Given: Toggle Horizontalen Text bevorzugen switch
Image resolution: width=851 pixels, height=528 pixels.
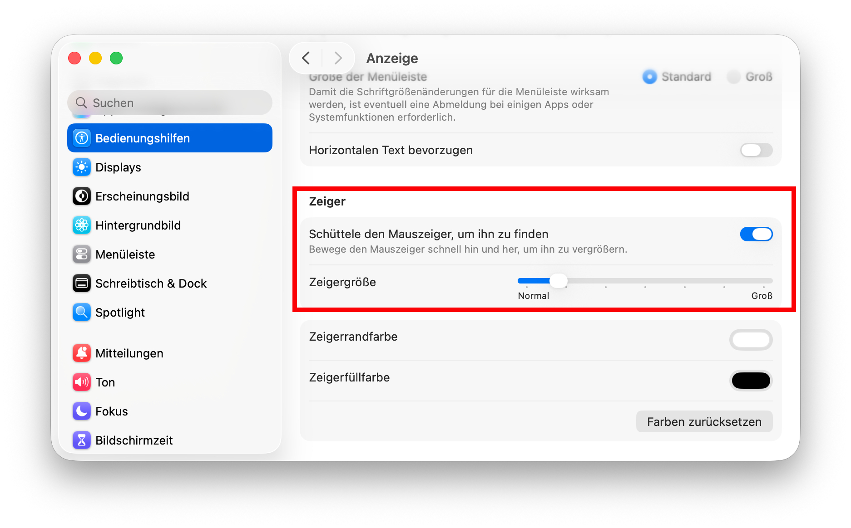Looking at the screenshot, I should (x=756, y=150).
